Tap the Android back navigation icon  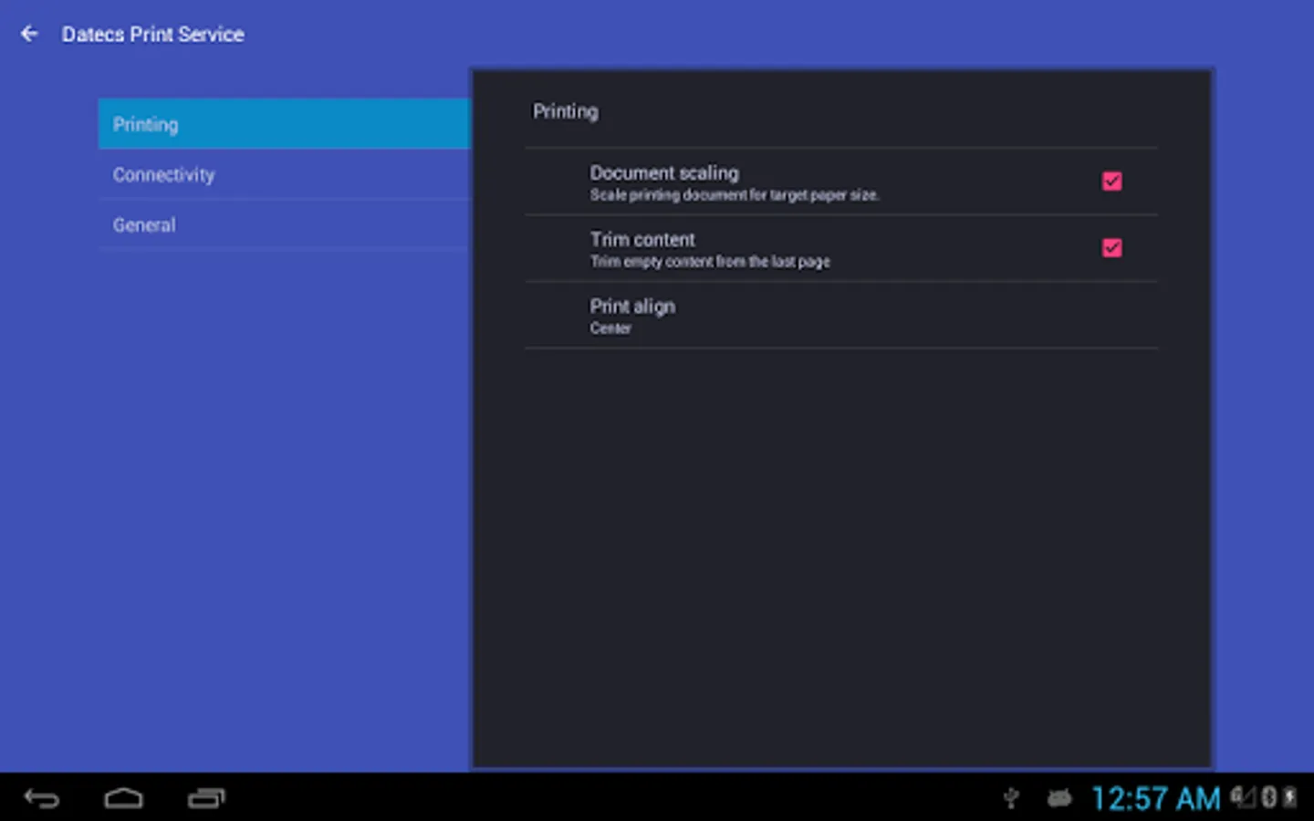click(x=42, y=799)
